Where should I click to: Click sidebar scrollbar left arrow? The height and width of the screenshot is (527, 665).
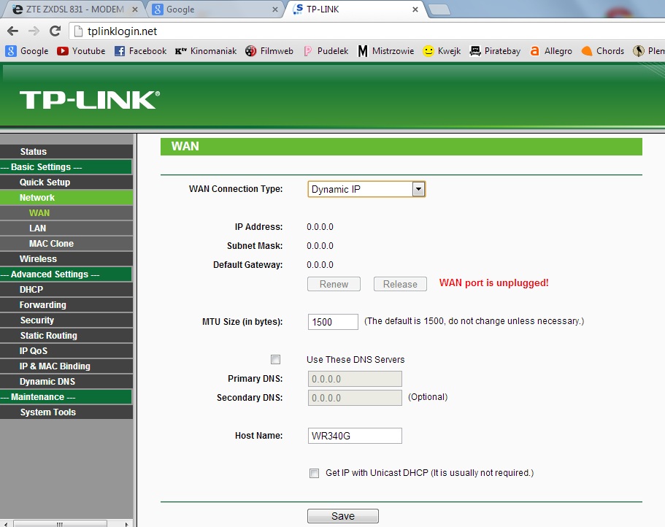pyautogui.click(x=5, y=524)
